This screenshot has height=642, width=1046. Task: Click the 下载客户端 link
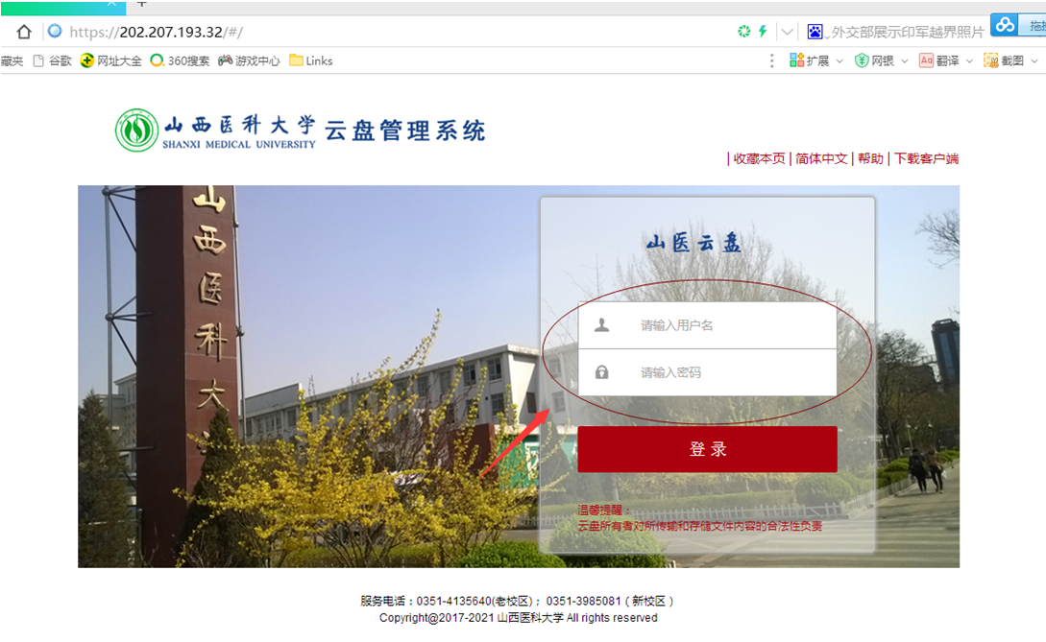[x=926, y=158]
